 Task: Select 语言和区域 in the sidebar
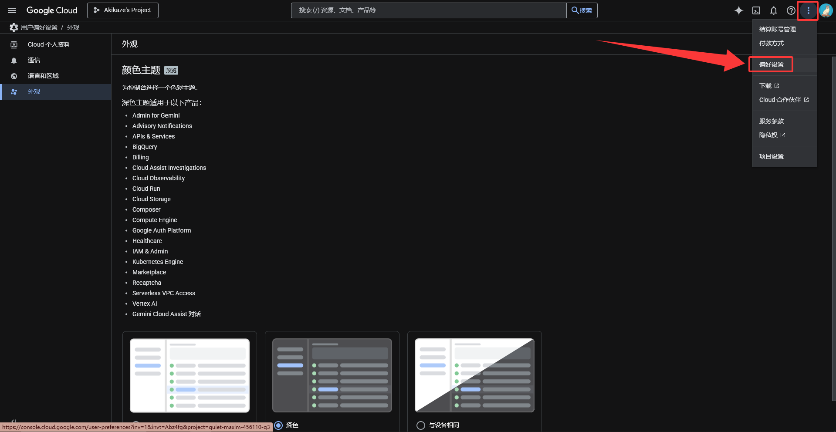tap(56, 76)
